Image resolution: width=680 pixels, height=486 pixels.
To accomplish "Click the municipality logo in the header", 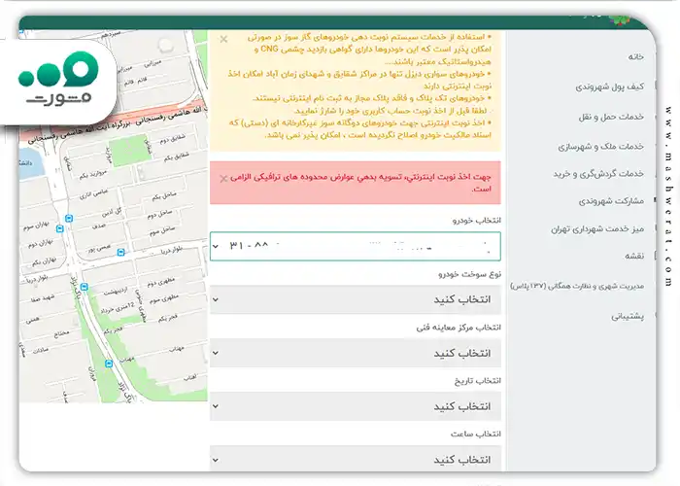I will click(620, 19).
